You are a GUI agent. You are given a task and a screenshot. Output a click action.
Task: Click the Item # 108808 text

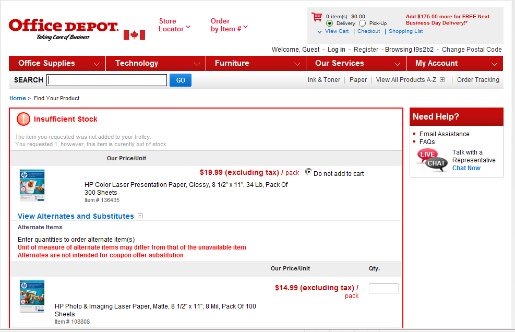(x=72, y=322)
